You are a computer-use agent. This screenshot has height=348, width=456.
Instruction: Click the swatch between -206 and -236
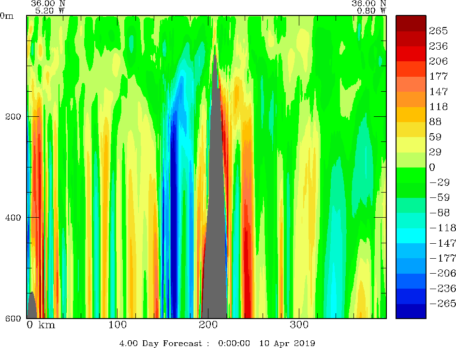(x=411, y=281)
